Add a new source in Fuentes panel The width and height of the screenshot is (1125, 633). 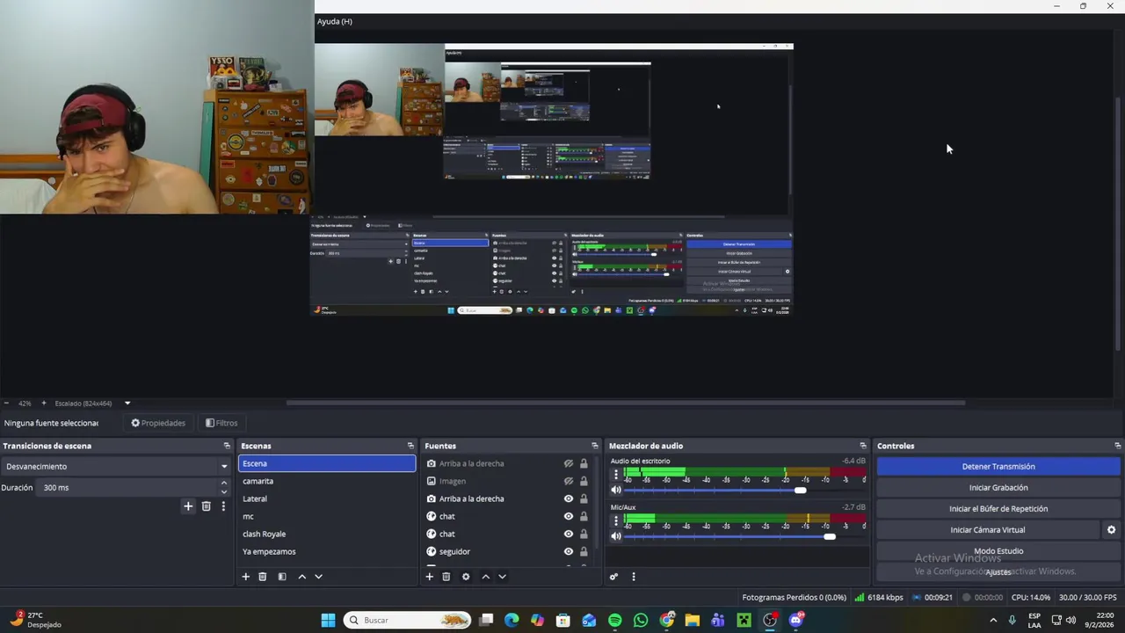pos(430,577)
